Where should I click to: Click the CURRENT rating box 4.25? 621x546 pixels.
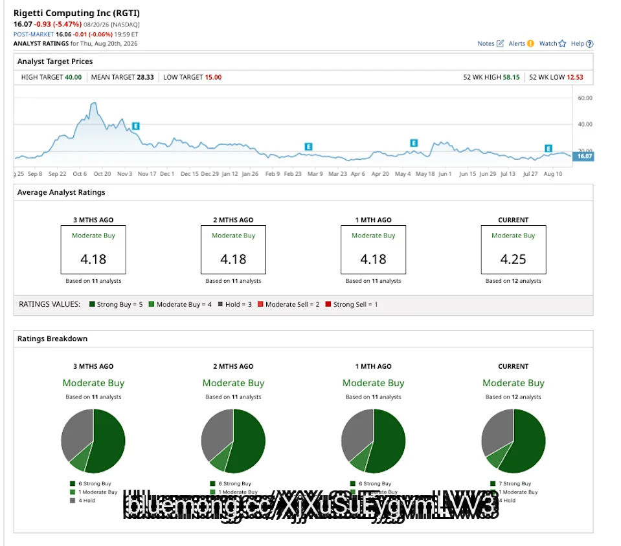514,250
